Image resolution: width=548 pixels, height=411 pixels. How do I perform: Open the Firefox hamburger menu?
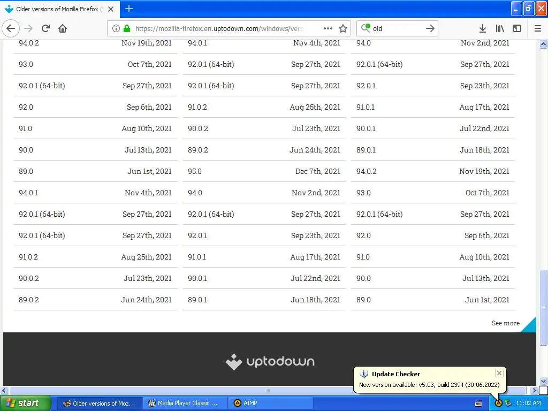[x=538, y=28]
